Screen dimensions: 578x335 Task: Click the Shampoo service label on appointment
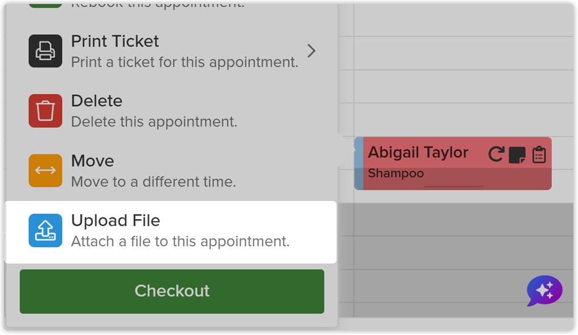[x=396, y=173]
